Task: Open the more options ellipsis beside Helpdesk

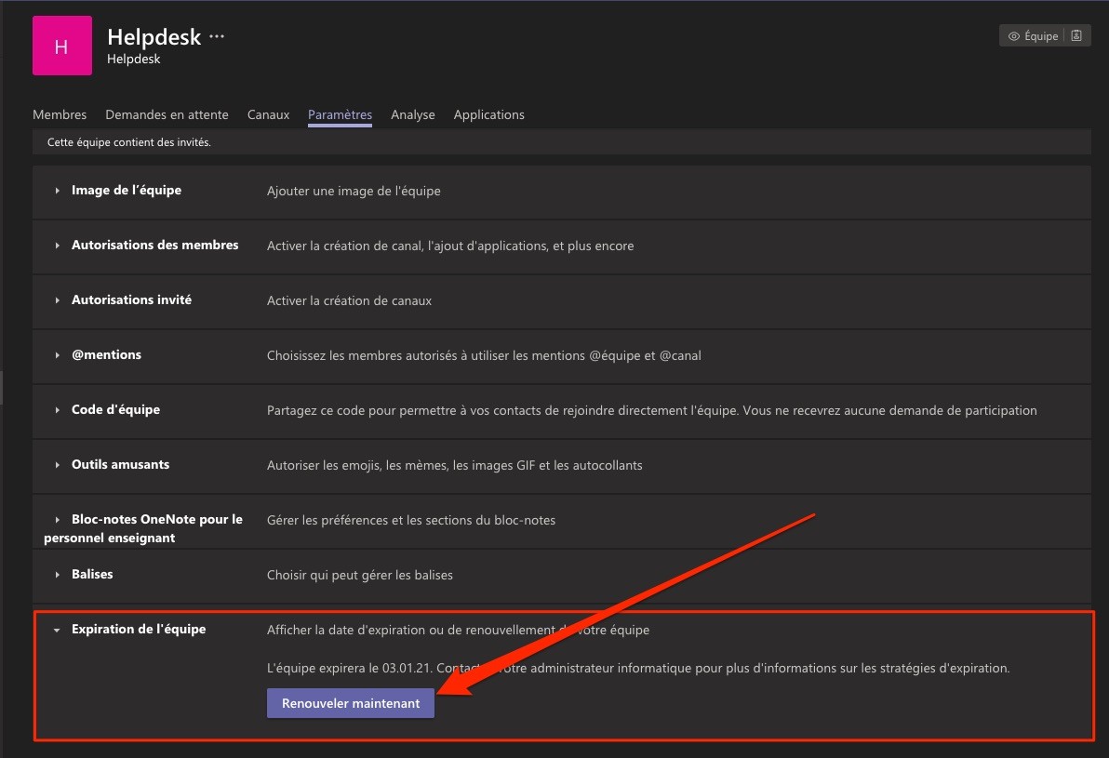Action: coord(217,37)
